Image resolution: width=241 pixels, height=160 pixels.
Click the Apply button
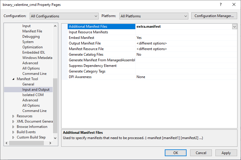(226, 153)
